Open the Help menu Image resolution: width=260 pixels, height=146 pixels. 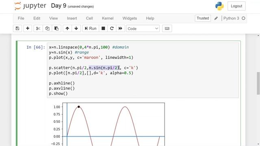pyautogui.click(x=150, y=18)
